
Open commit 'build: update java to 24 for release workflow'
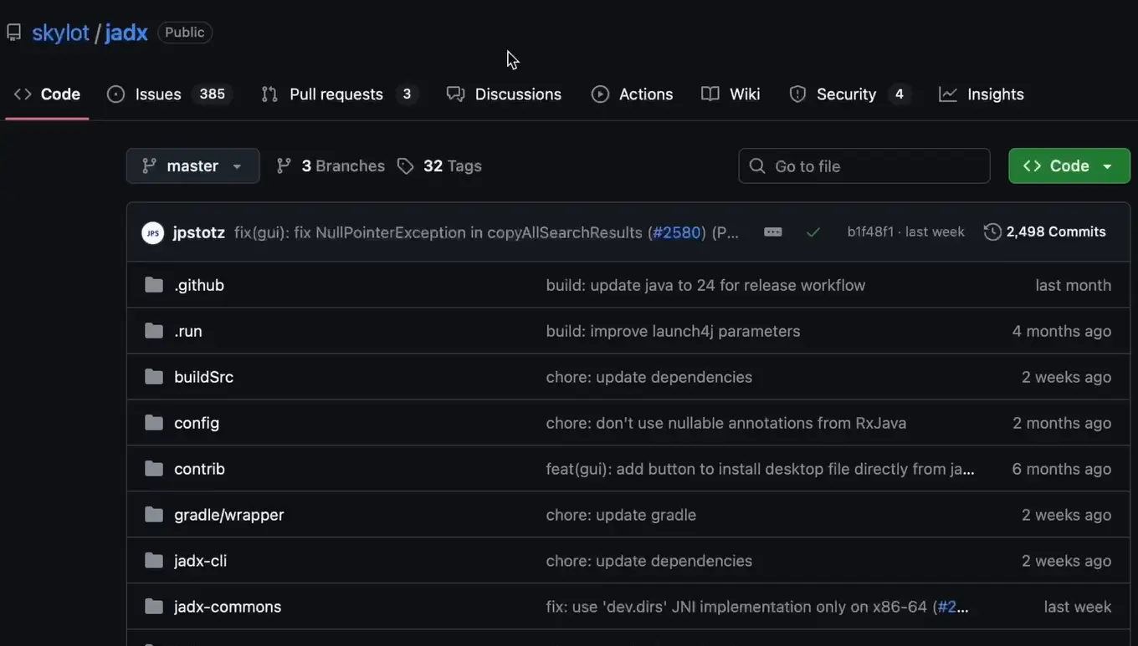coord(705,285)
